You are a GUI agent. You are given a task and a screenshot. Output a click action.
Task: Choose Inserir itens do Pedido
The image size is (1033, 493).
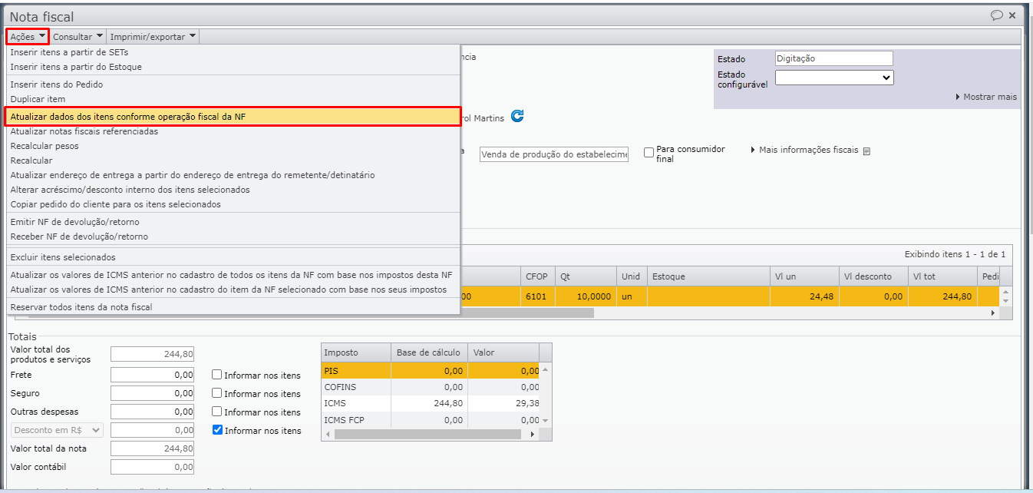233,84
